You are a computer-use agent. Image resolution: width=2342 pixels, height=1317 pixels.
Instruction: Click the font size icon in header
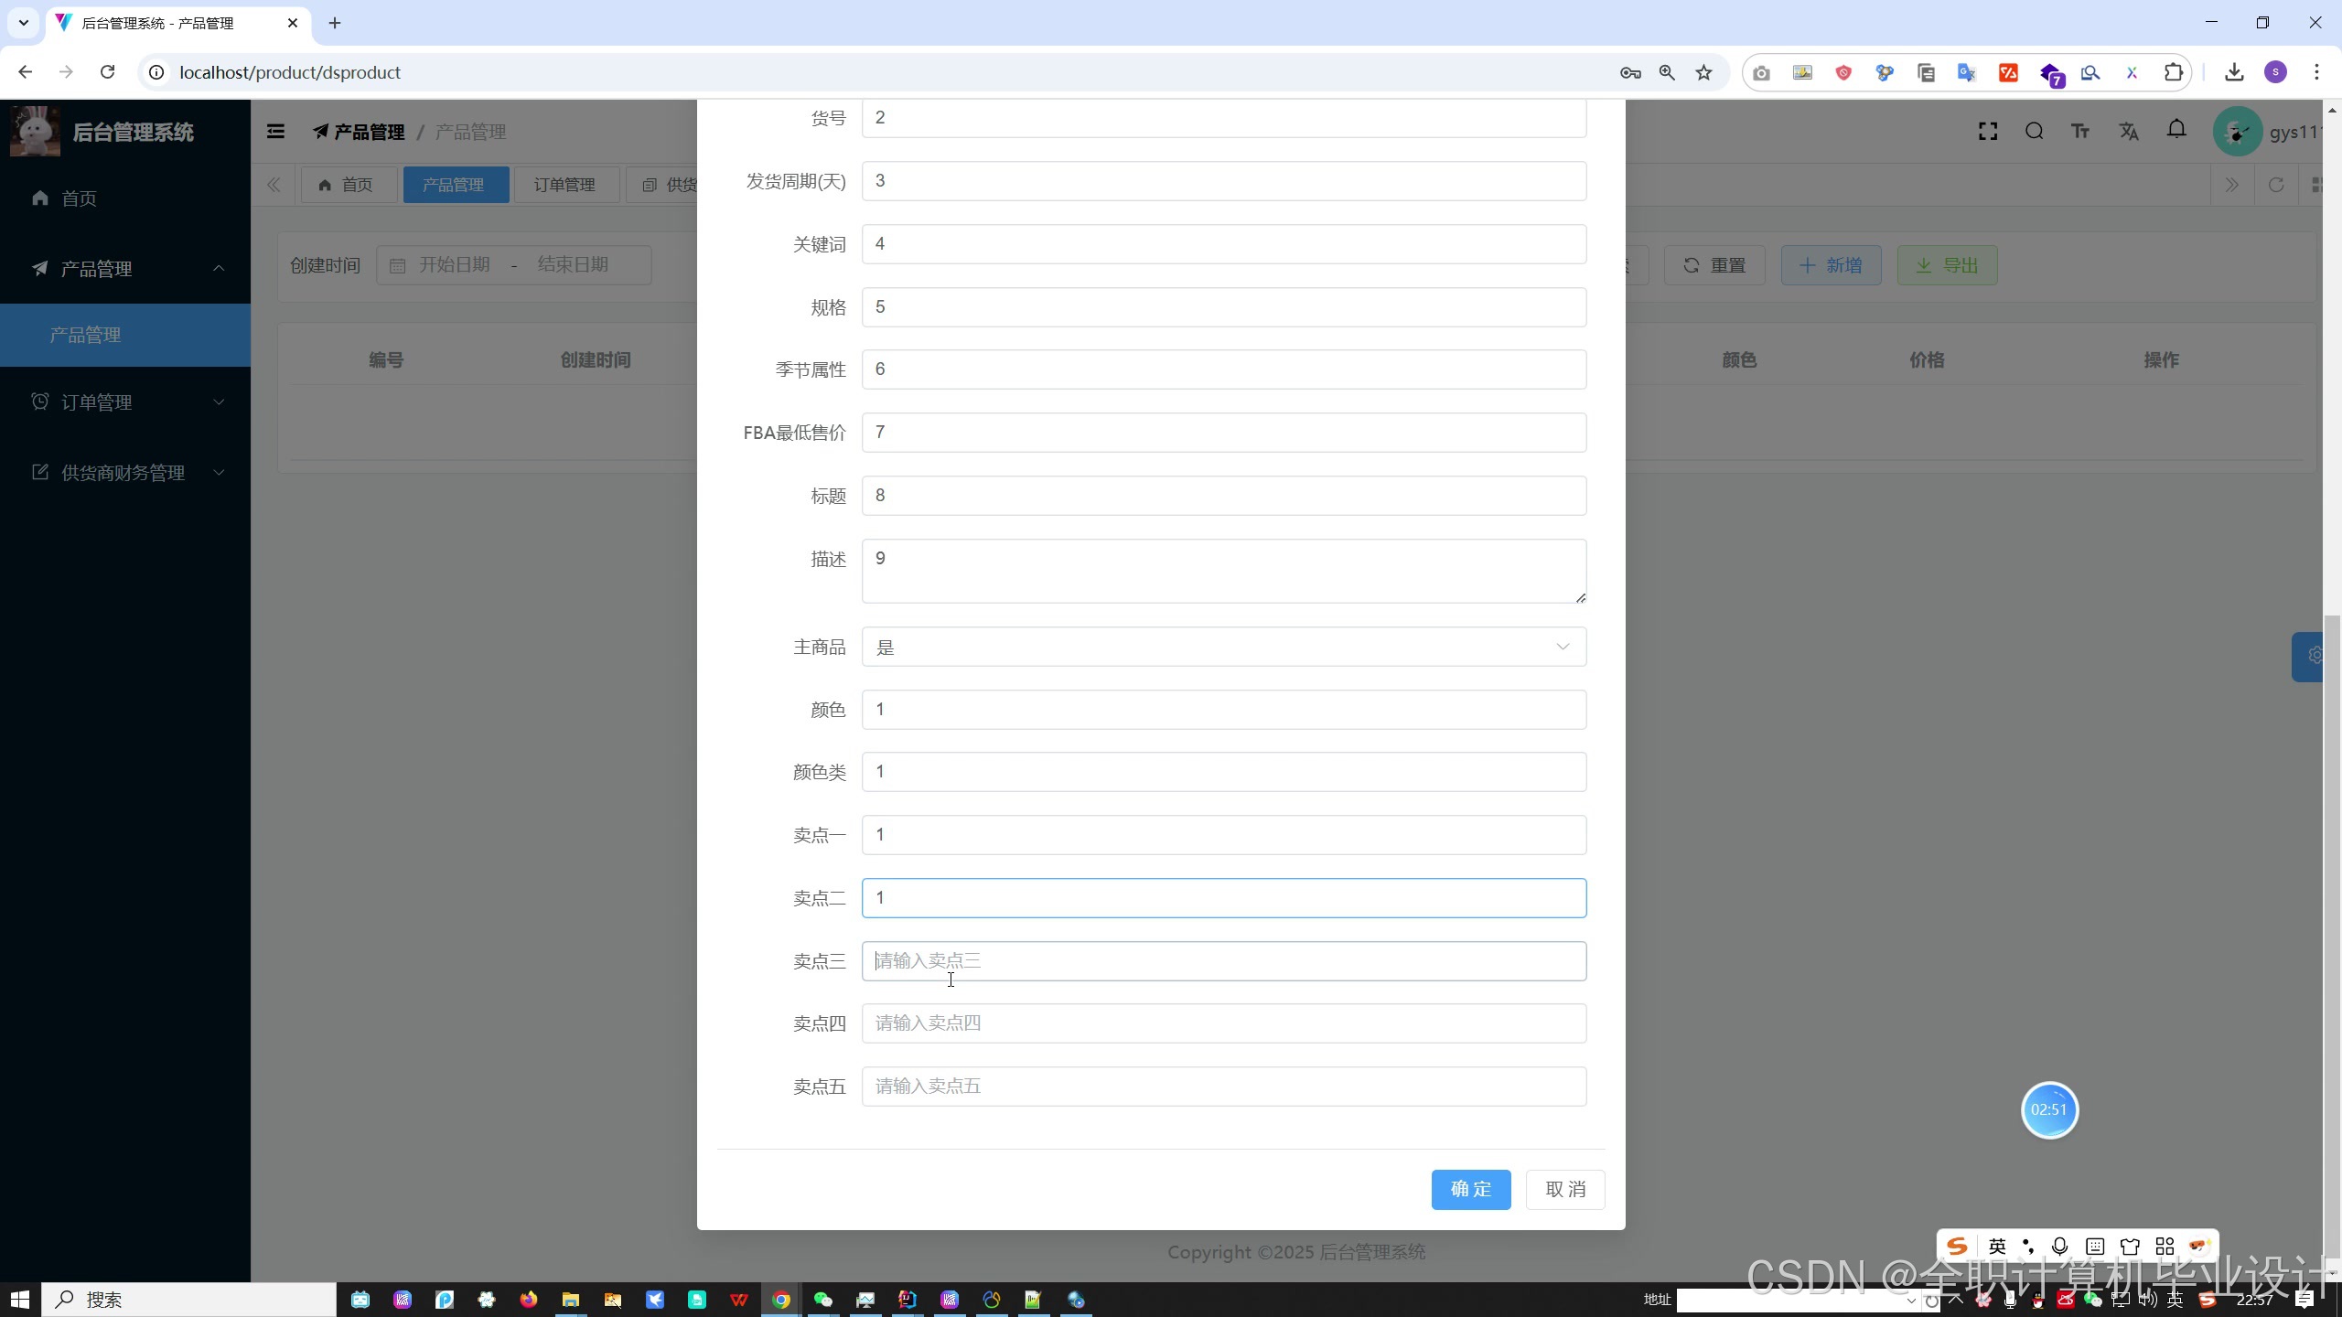tap(2080, 132)
